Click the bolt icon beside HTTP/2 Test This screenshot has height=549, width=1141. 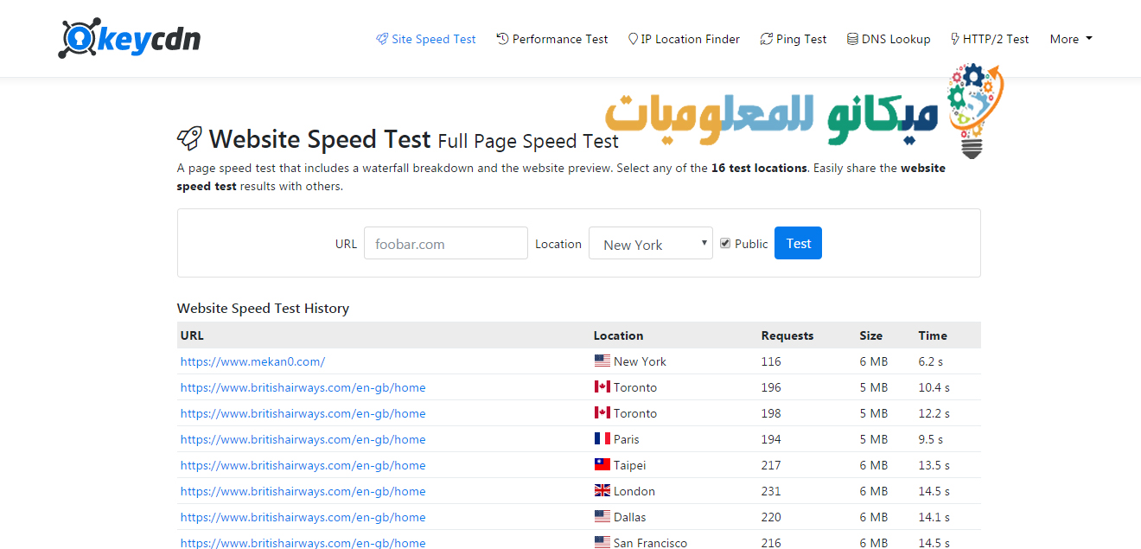click(x=954, y=39)
